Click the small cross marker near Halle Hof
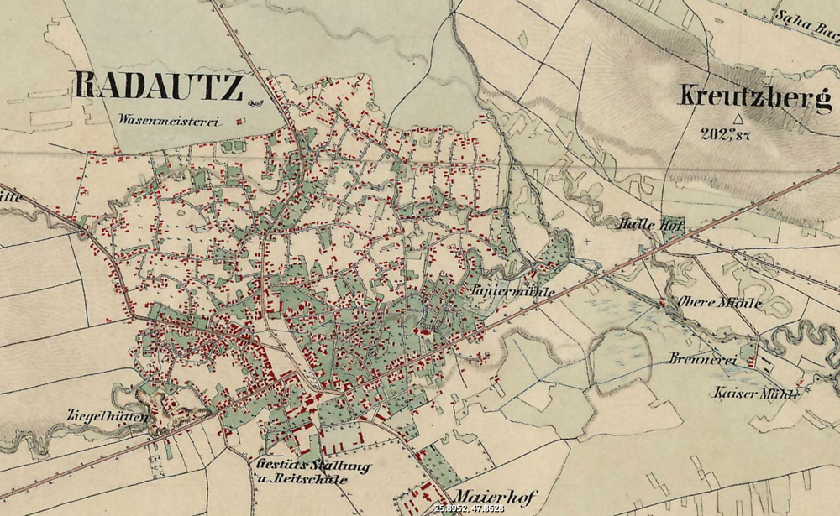 tap(587, 242)
